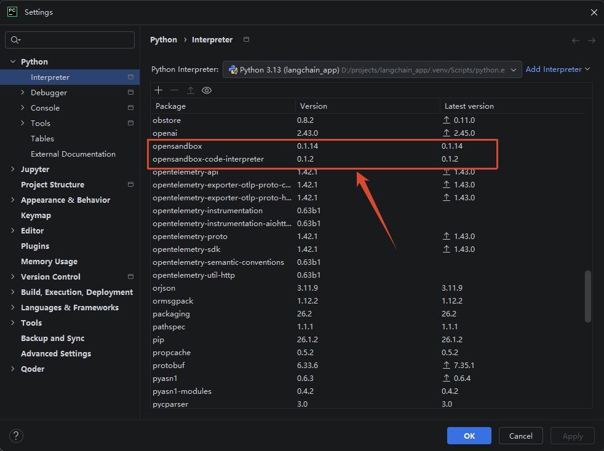604x451 pixels.
Task: Click the uninstall package minus icon
Action: (x=175, y=90)
